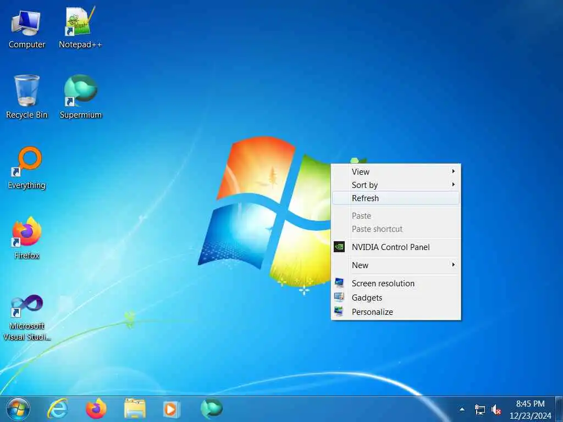
Task: Click the arrow beside View
Action: point(454,171)
